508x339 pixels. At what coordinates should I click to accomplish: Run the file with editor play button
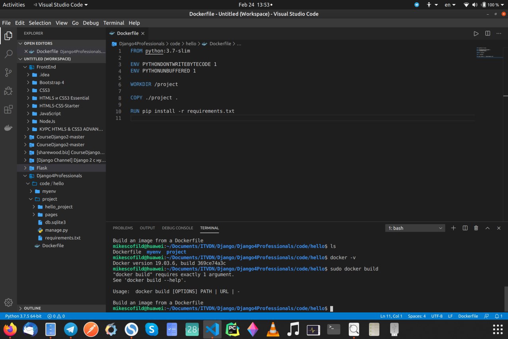tap(476, 33)
